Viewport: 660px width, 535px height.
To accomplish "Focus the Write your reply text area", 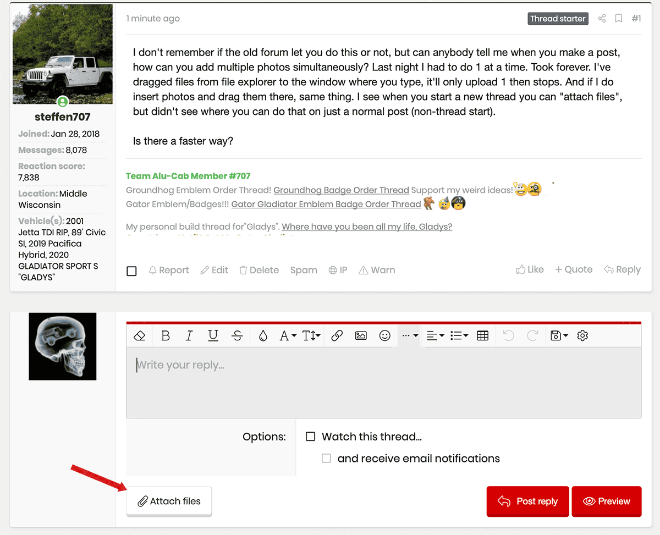I will (x=383, y=382).
